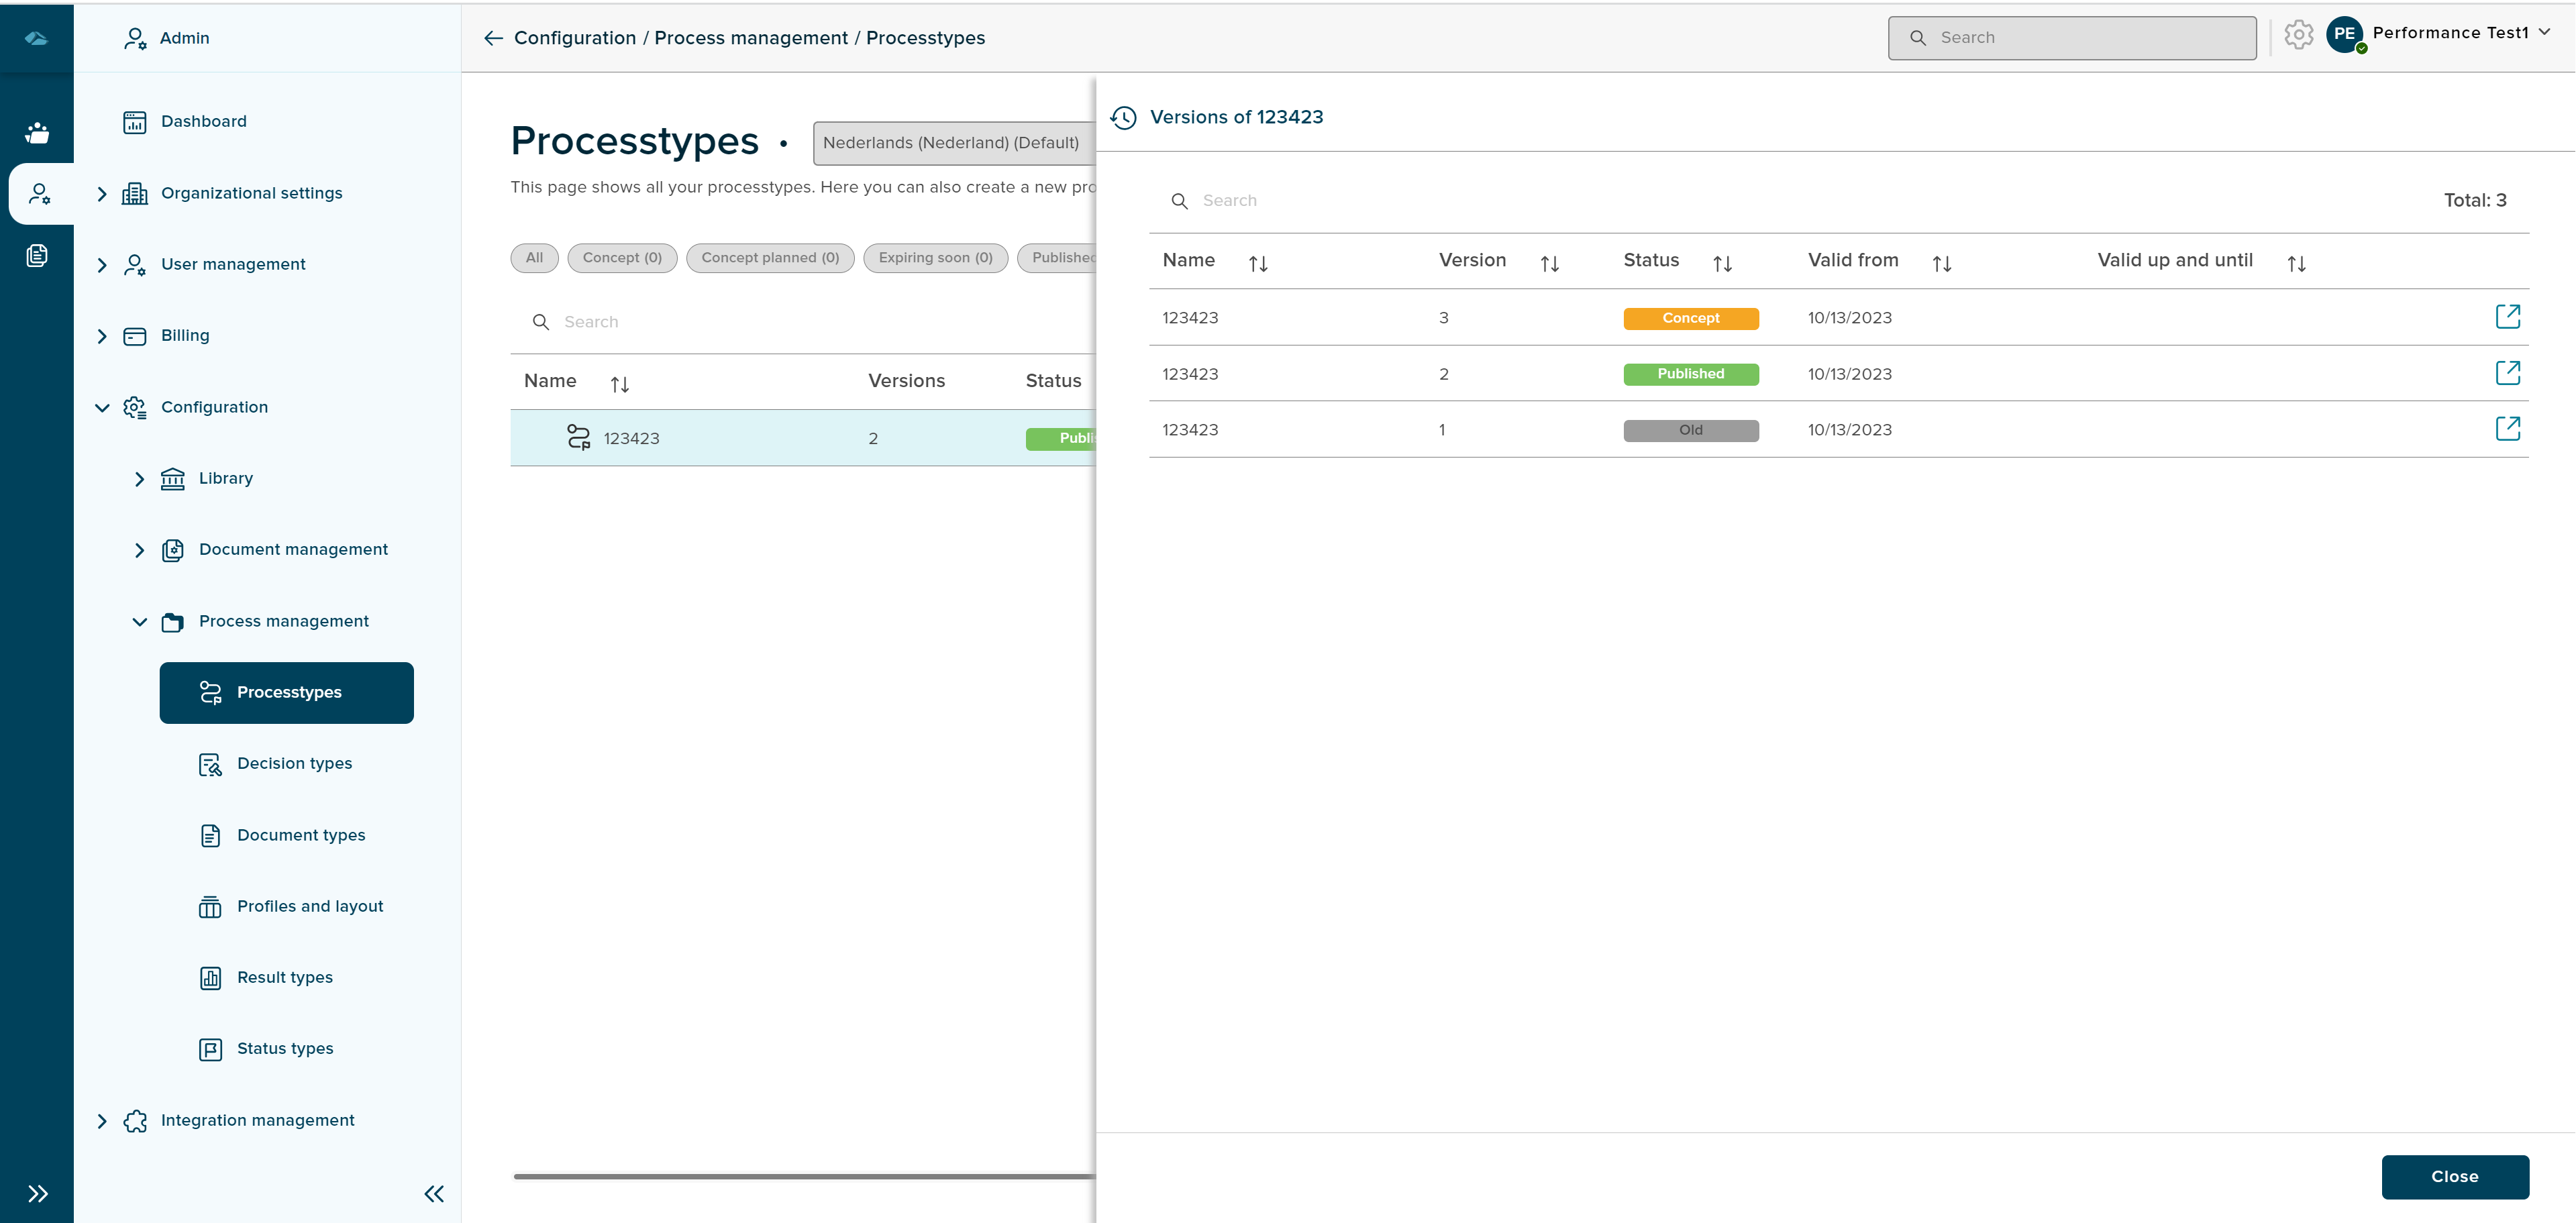Open version 1 old record link
This screenshot has width=2576, height=1223.
coord(2509,429)
